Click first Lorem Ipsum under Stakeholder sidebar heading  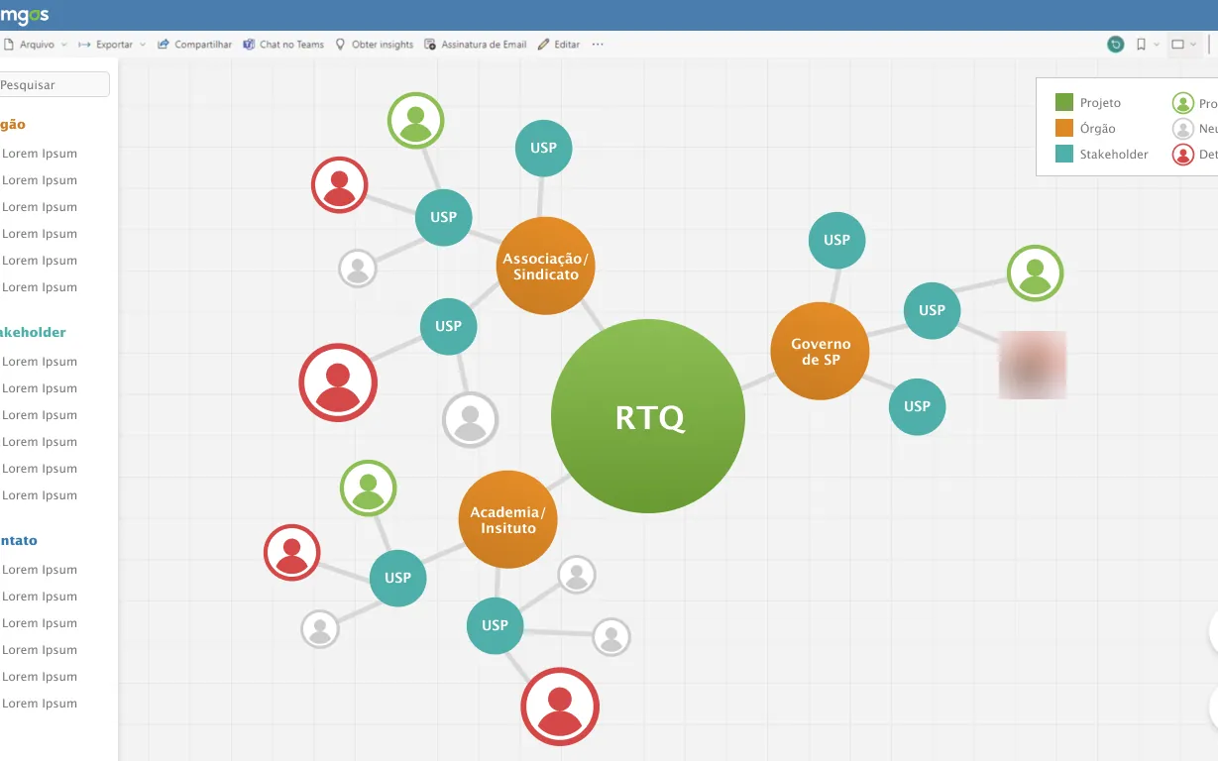(x=40, y=362)
